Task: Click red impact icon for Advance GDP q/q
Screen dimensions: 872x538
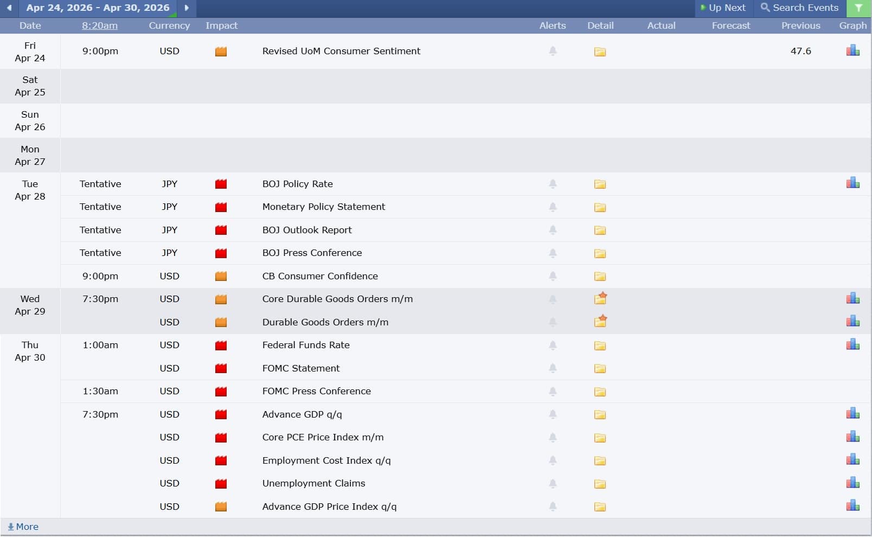Action: click(x=221, y=415)
